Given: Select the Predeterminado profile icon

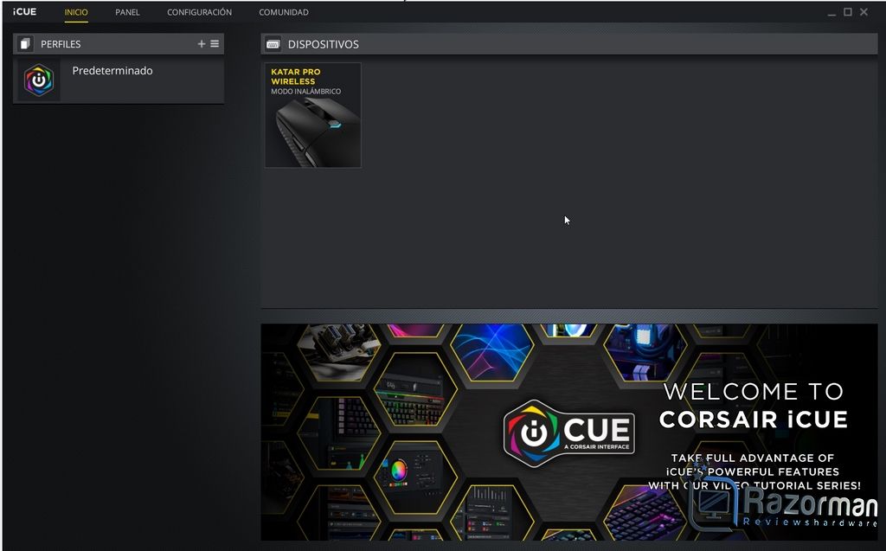Looking at the screenshot, I should [x=38, y=80].
